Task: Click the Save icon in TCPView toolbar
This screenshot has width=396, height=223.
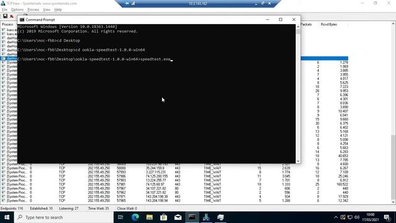Action: 5,16
